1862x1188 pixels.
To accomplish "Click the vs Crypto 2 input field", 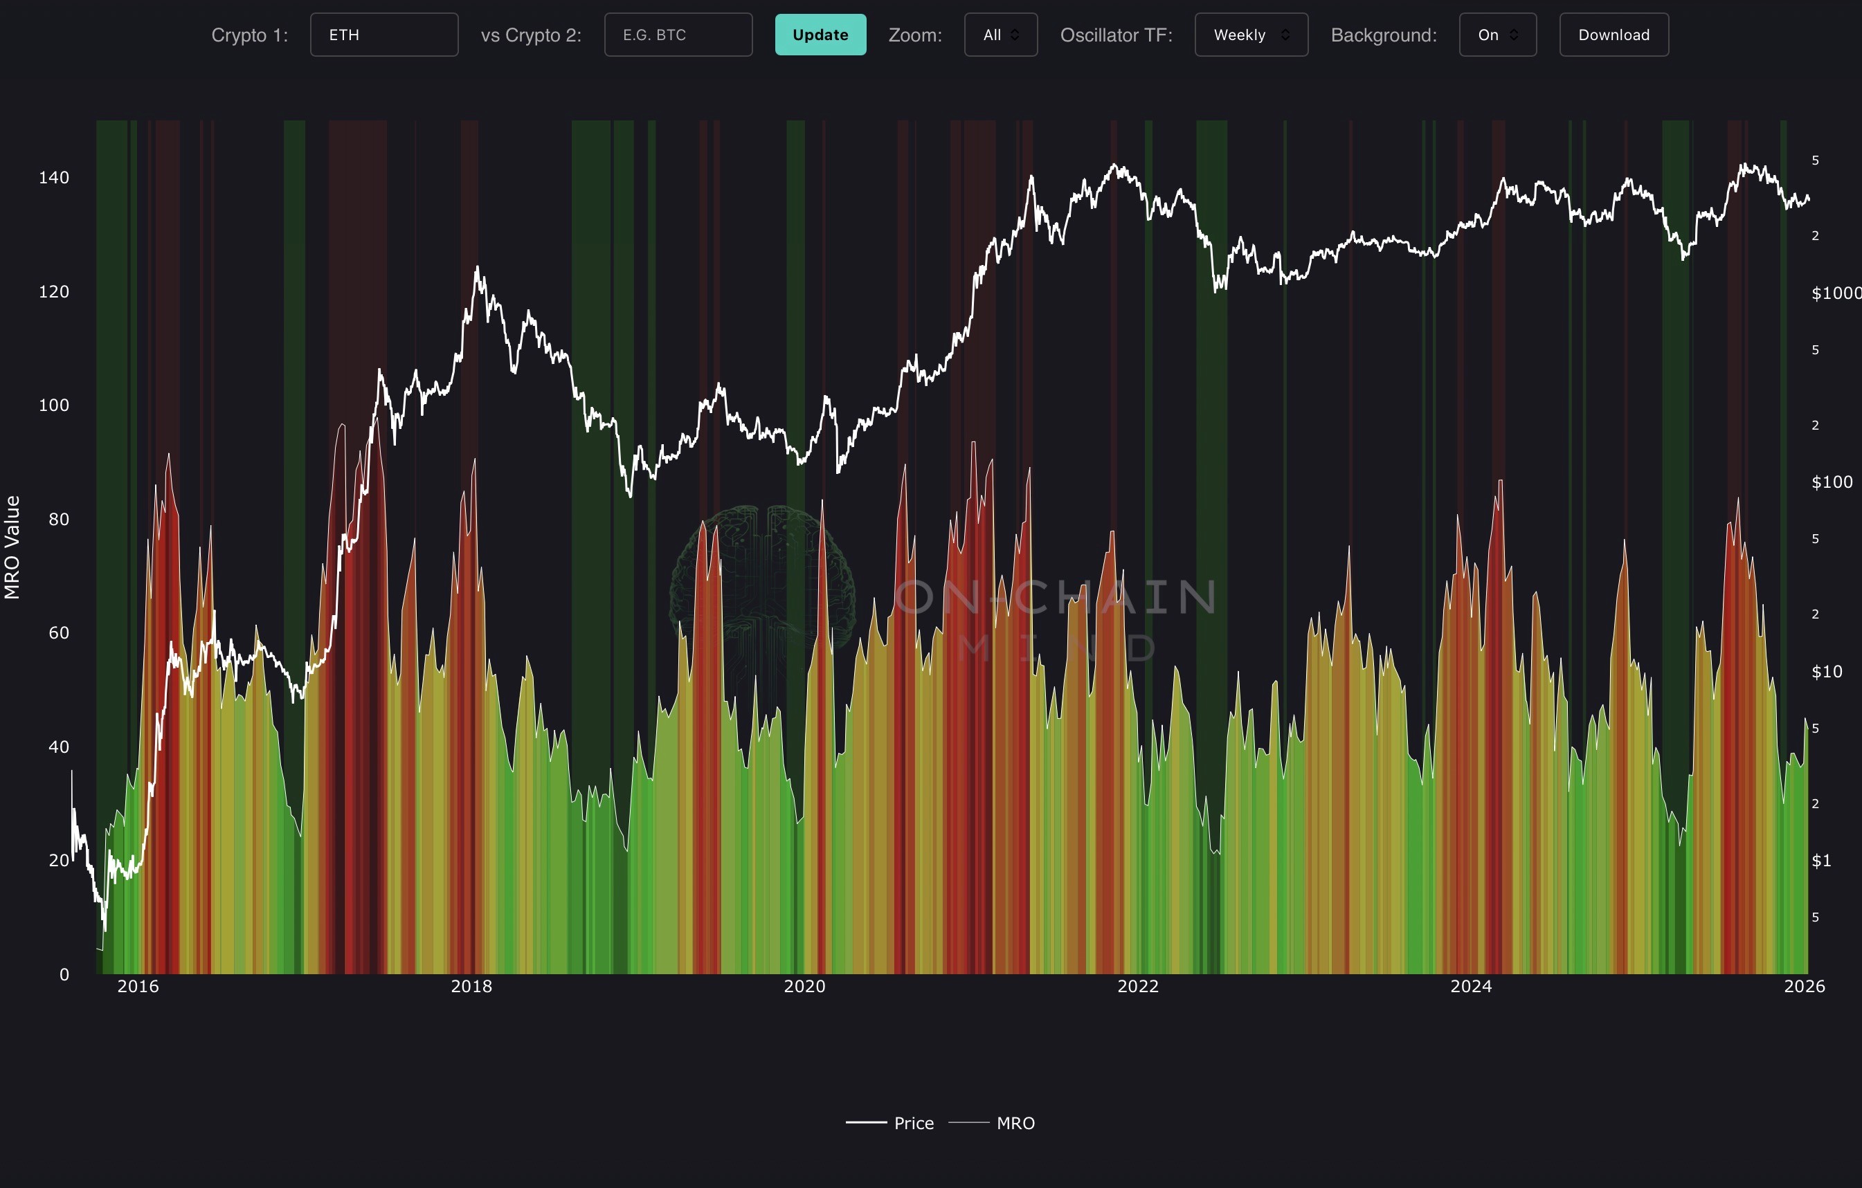I will (x=678, y=35).
